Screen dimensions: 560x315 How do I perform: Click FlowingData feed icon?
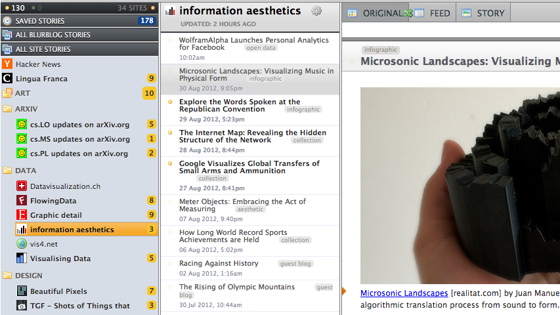coord(22,200)
